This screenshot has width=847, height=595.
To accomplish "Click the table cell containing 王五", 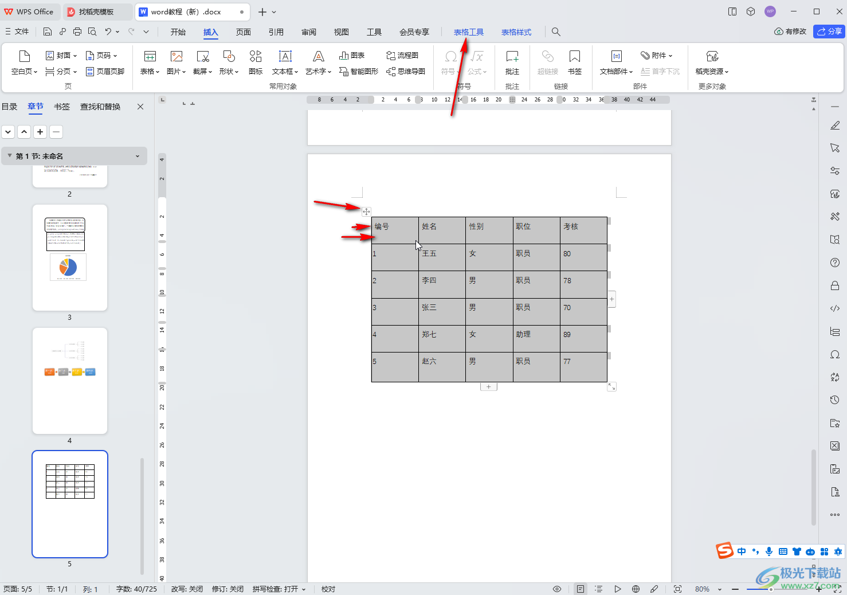I will 442,257.
